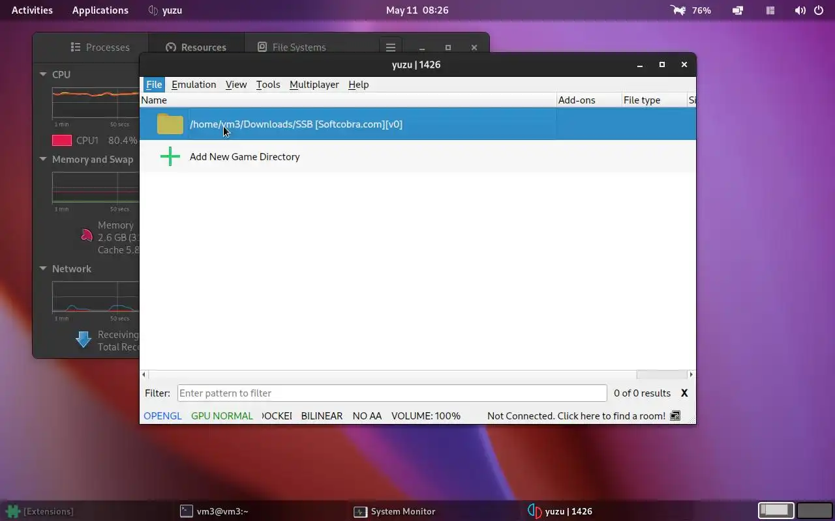Viewport: 835px width, 521px height.
Task: Click the terminal icon in the taskbar
Action: click(x=186, y=511)
